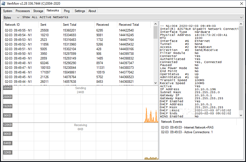Click the network table scrollbar thumb

click(x=155, y=32)
